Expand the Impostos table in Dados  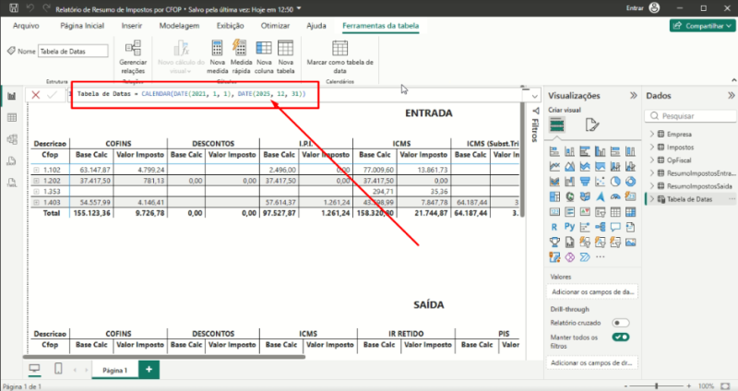[x=652, y=148]
